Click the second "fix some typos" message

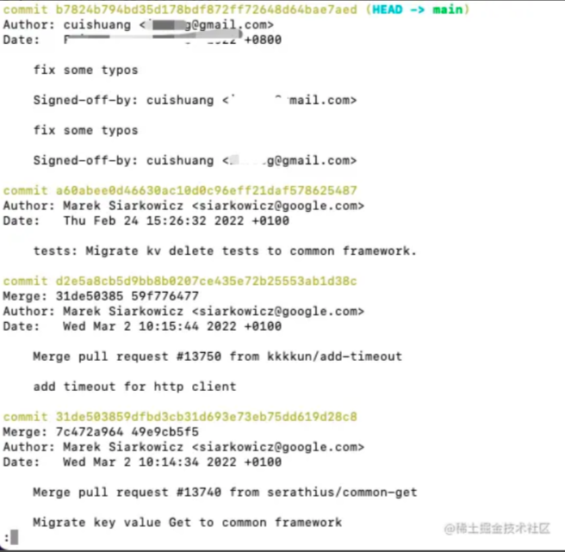pos(86,130)
